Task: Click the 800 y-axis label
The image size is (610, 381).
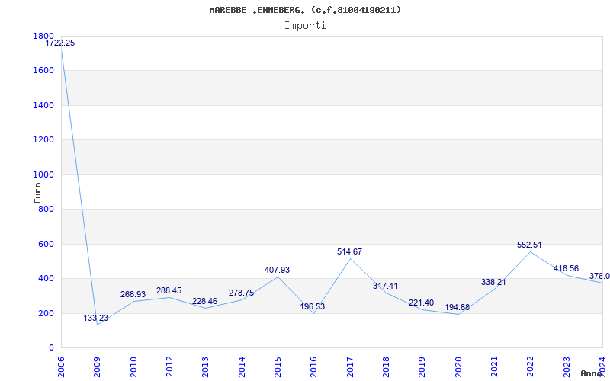Action: pos(46,210)
